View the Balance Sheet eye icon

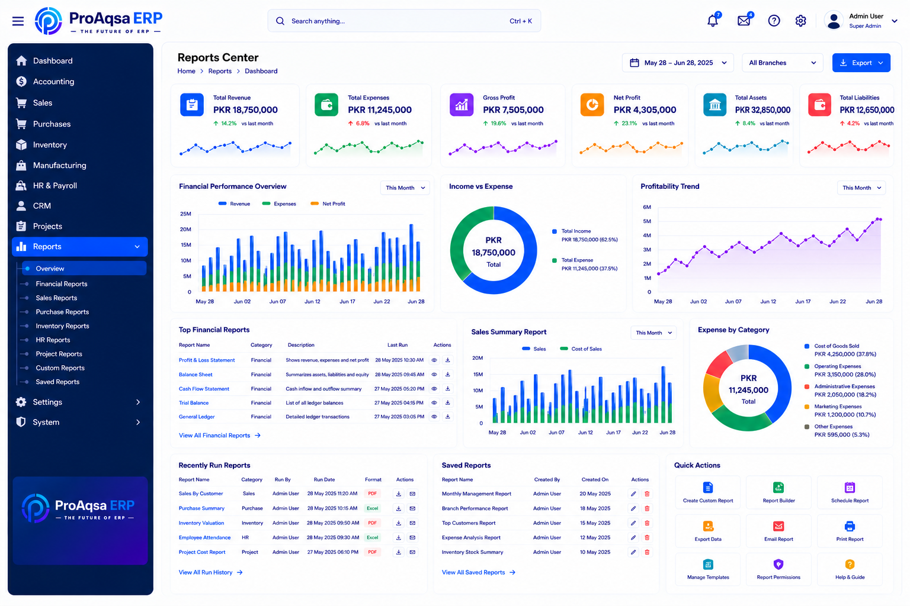[434, 375]
